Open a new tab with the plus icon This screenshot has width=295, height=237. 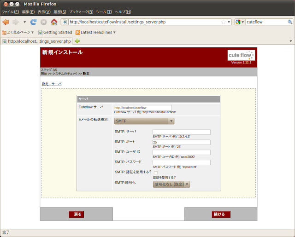coord(77,41)
